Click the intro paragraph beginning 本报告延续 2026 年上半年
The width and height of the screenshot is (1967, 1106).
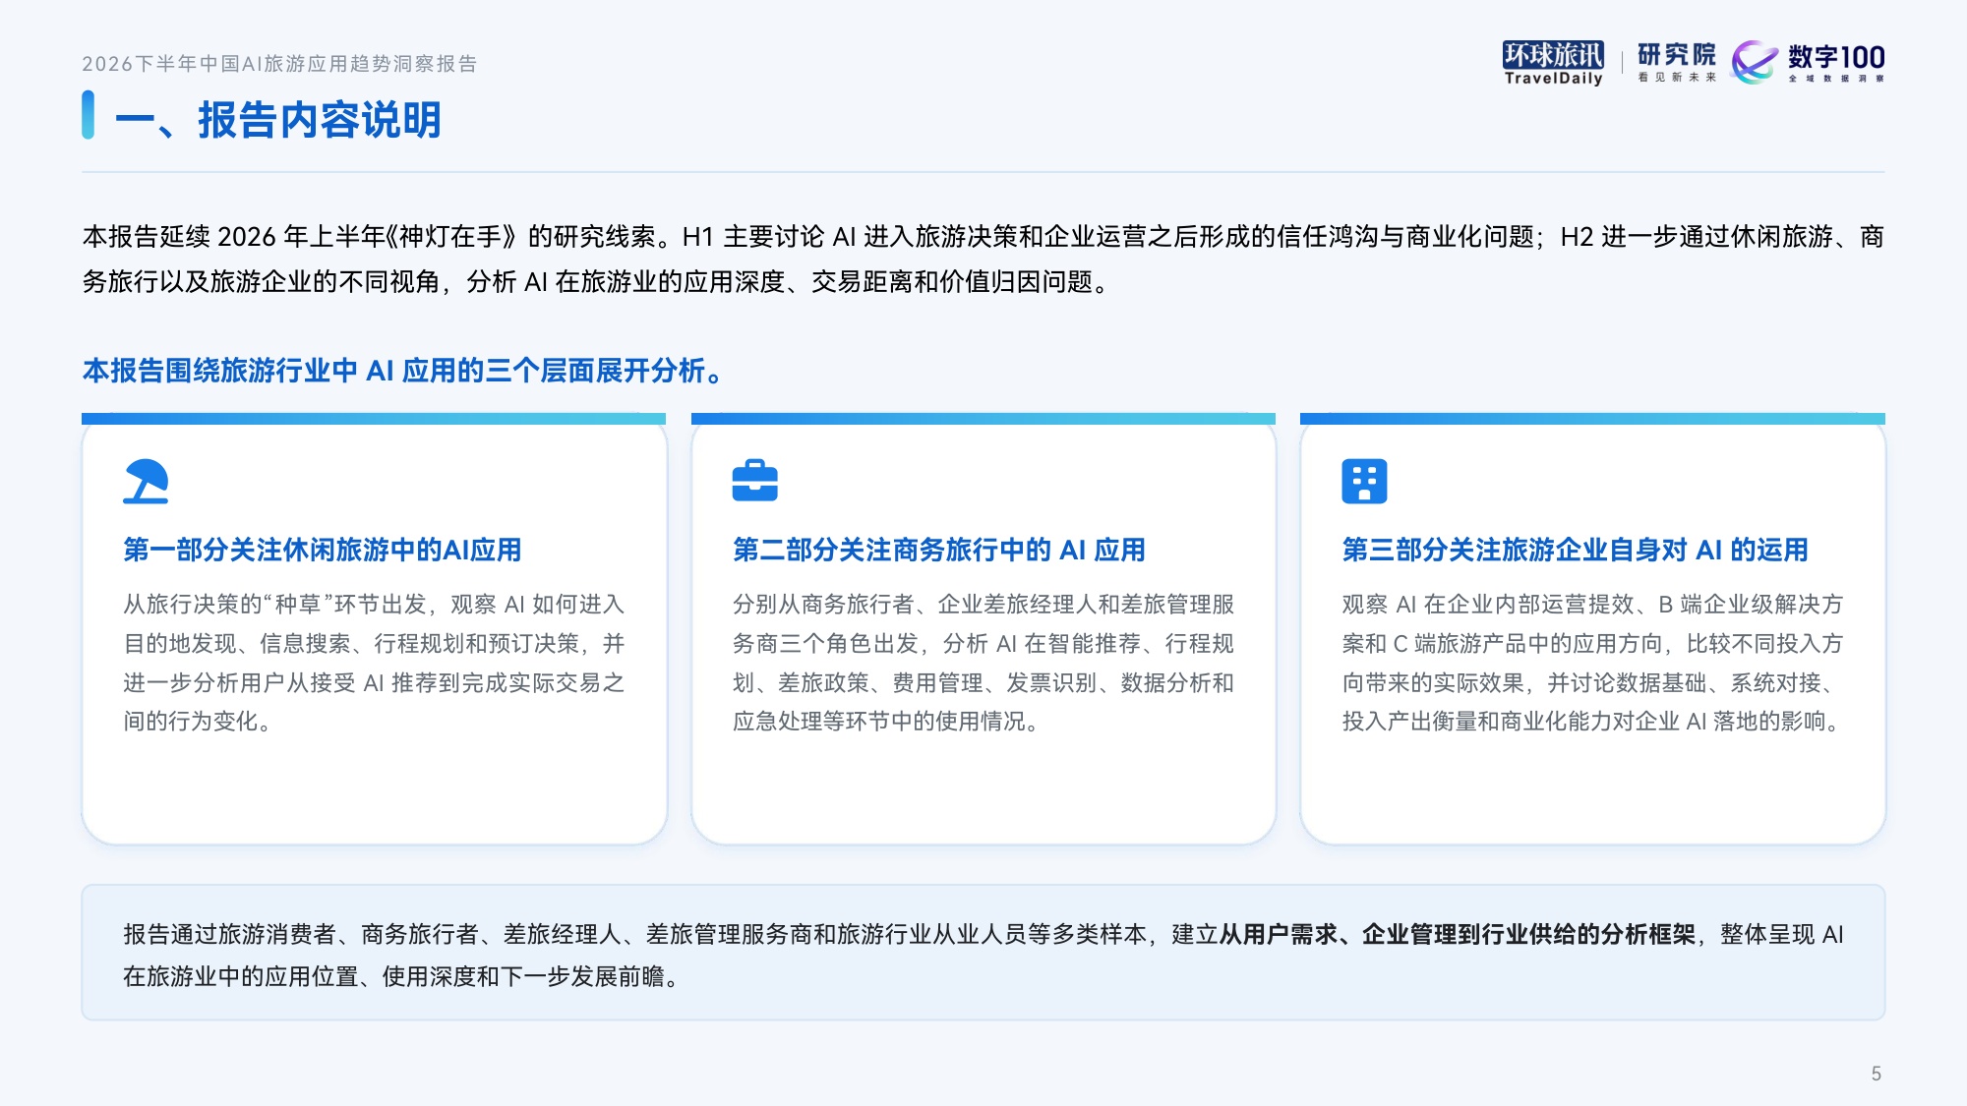pyautogui.click(x=983, y=260)
